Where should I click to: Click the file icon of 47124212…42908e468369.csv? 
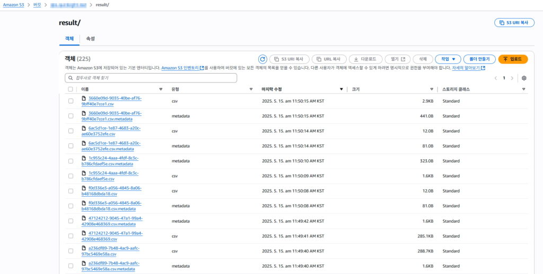(83, 233)
